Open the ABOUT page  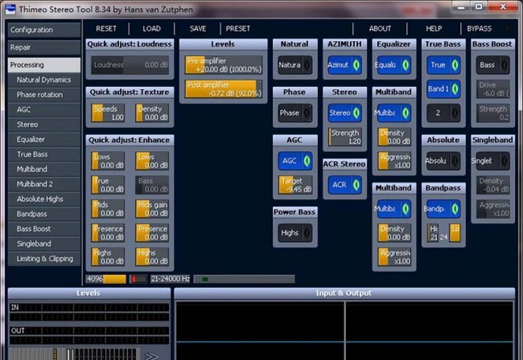point(380,29)
